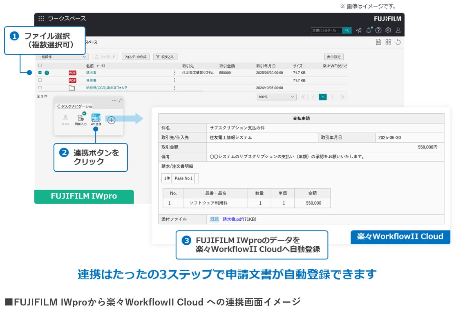Viewport: 456px width, 312px height.
Task: Open the three-dot menu for 見積書
Action: (x=174, y=80)
